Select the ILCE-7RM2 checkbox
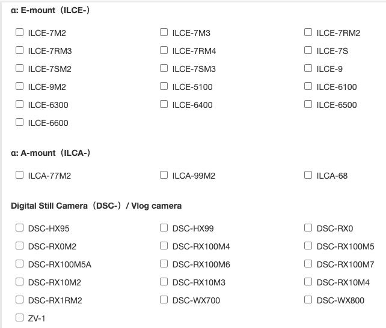The image size is (386, 328). pyautogui.click(x=308, y=32)
